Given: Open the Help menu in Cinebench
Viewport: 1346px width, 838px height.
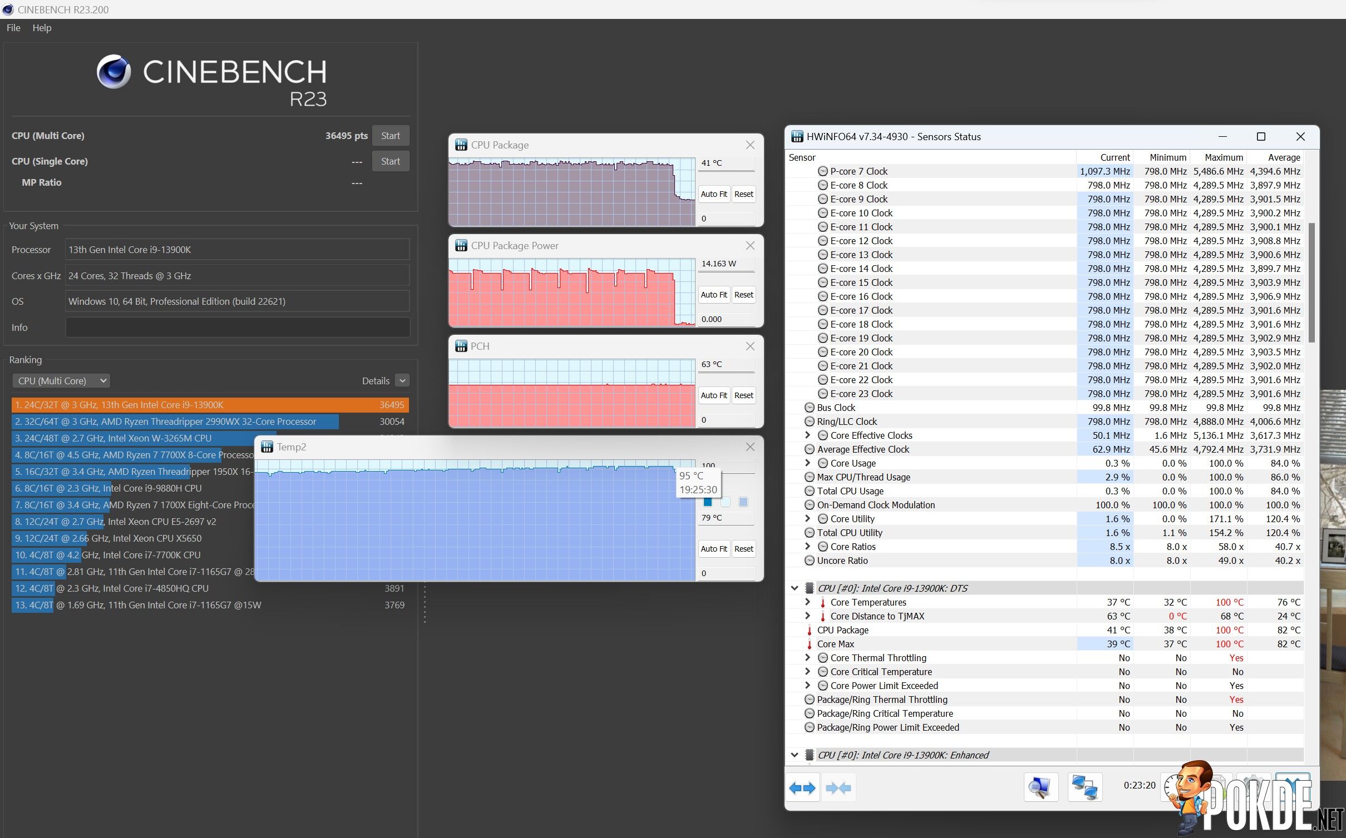Looking at the screenshot, I should [42, 28].
